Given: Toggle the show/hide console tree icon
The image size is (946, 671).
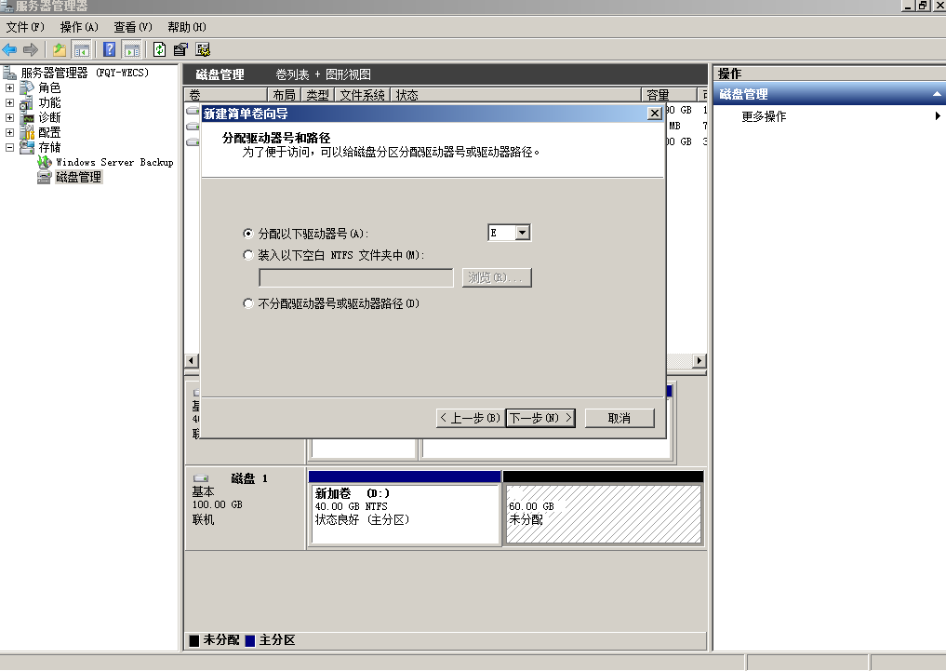Looking at the screenshot, I should pos(82,49).
